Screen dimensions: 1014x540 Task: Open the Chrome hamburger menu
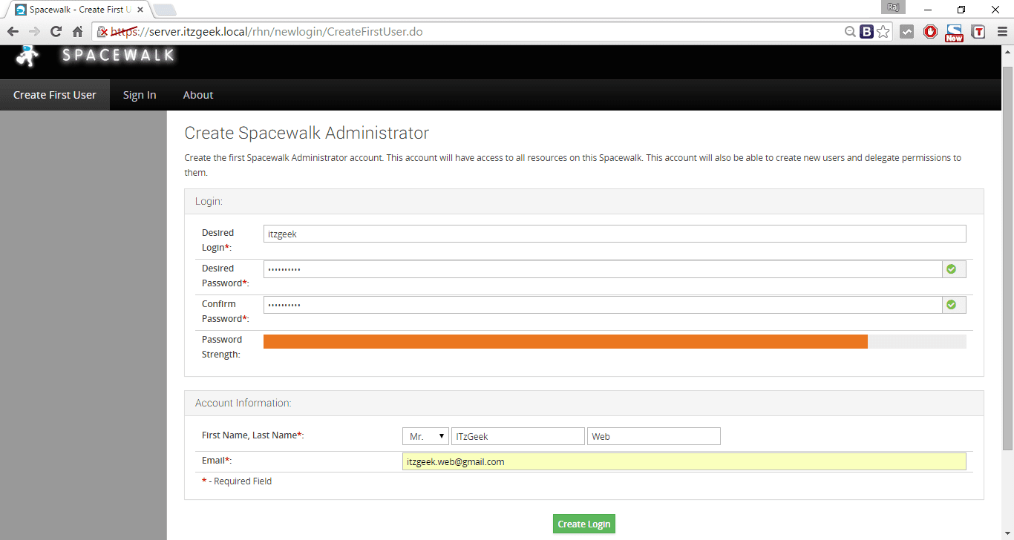click(x=1001, y=32)
